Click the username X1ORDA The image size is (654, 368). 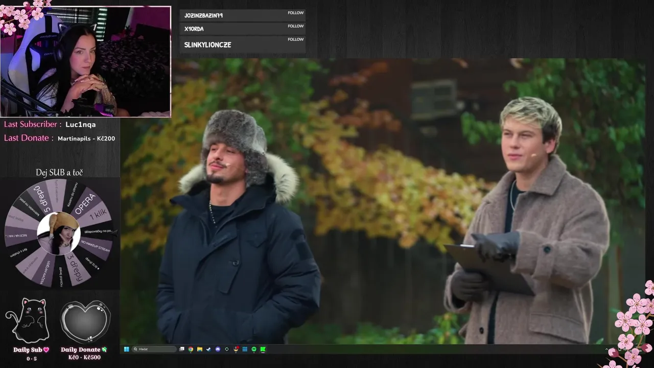194,29
